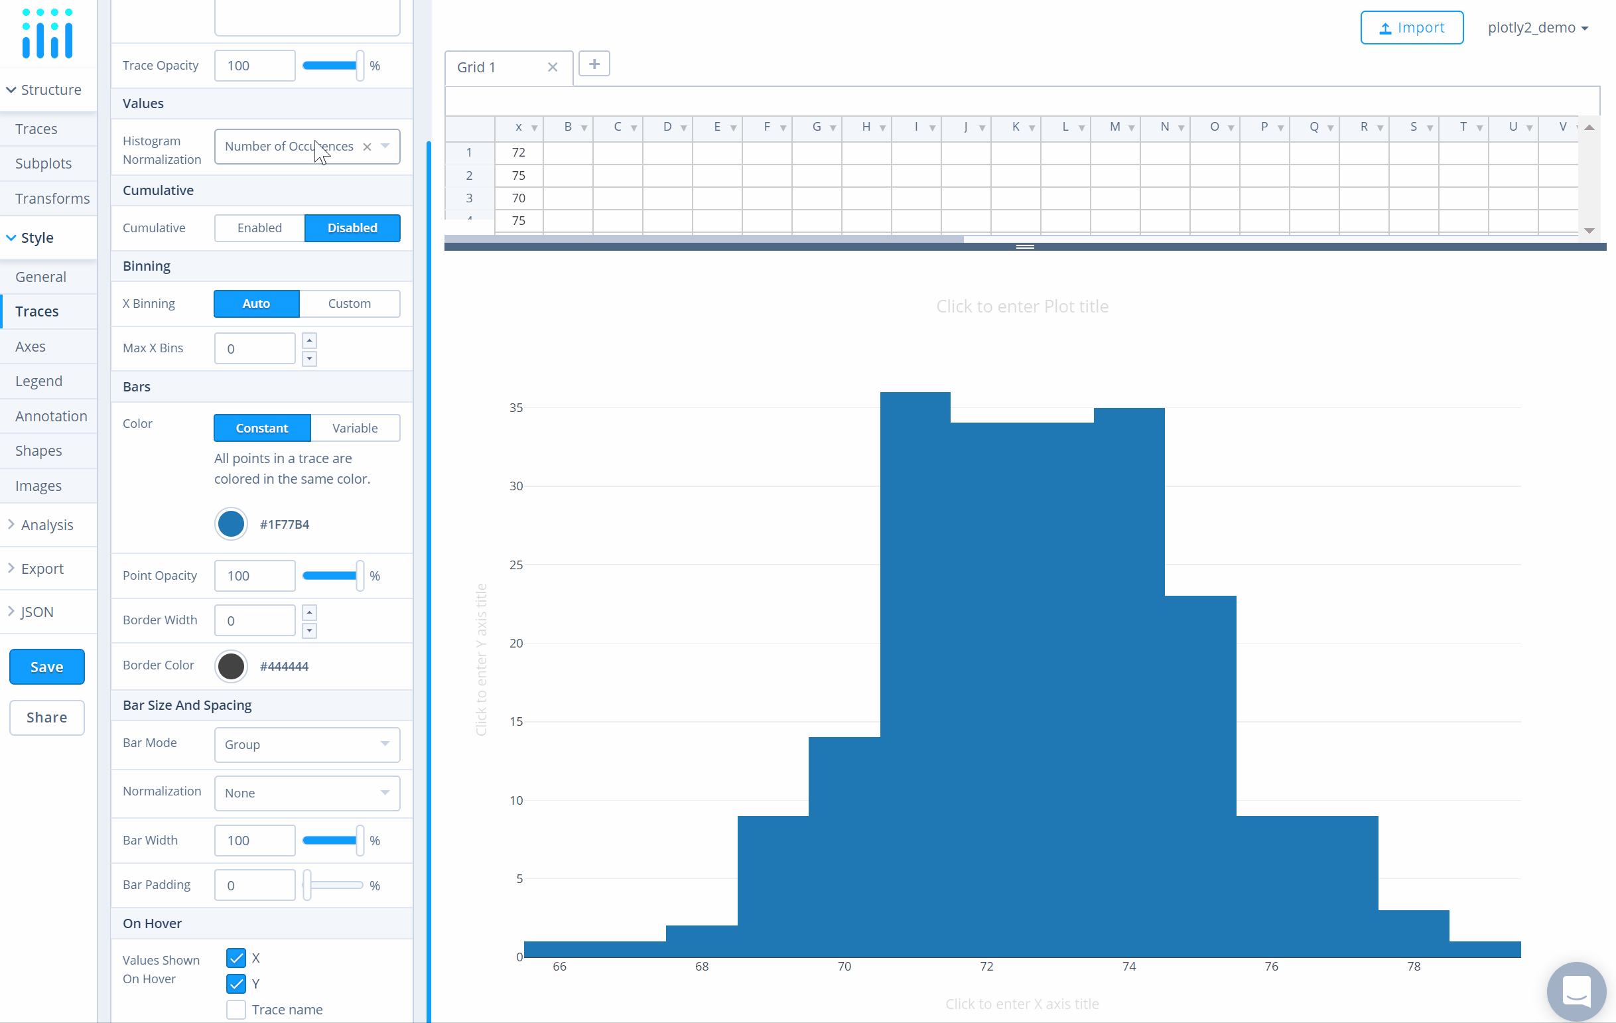This screenshot has width=1616, height=1023.
Task: Uncheck the X hover value checkbox
Action: [x=236, y=957]
